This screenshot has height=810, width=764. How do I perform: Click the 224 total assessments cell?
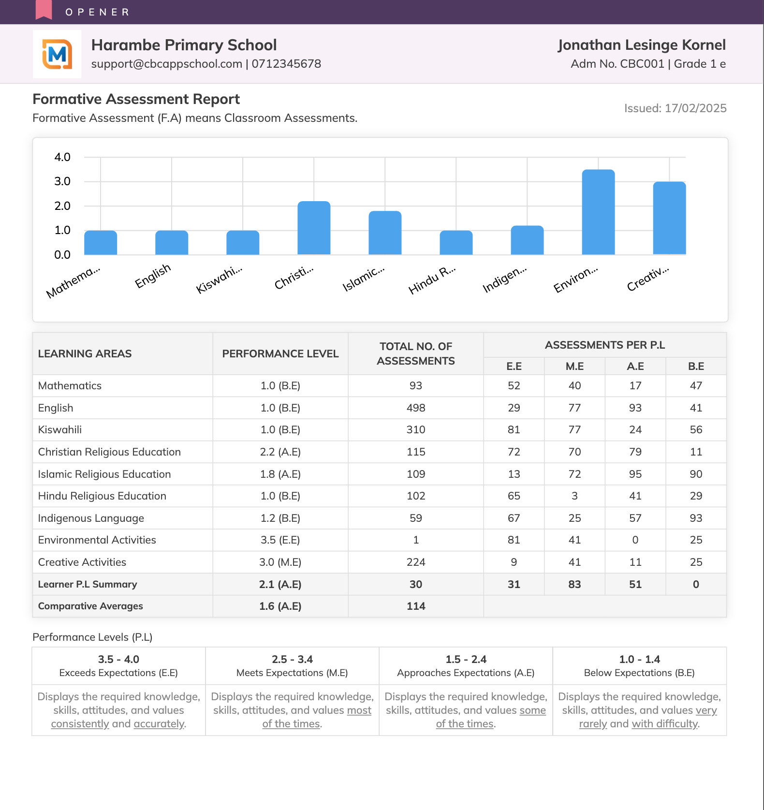pos(416,562)
